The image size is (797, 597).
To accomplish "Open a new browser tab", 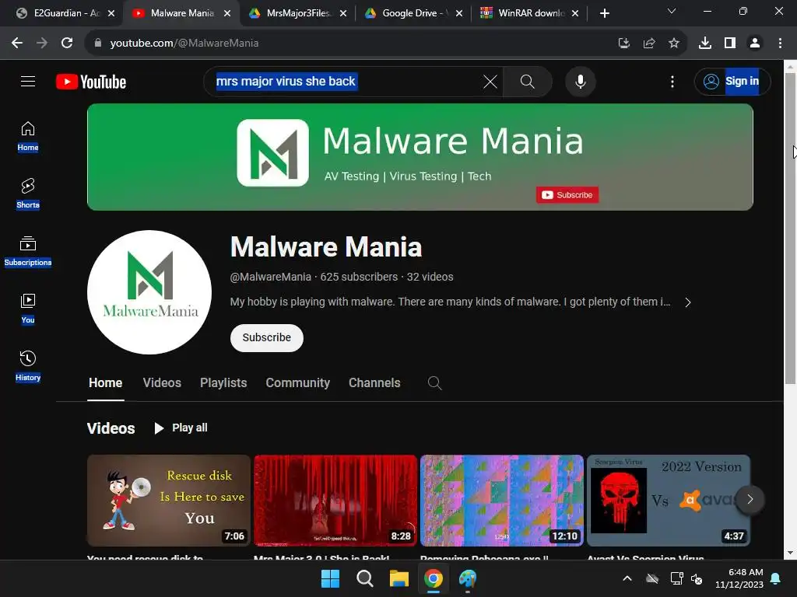I will pyautogui.click(x=604, y=13).
